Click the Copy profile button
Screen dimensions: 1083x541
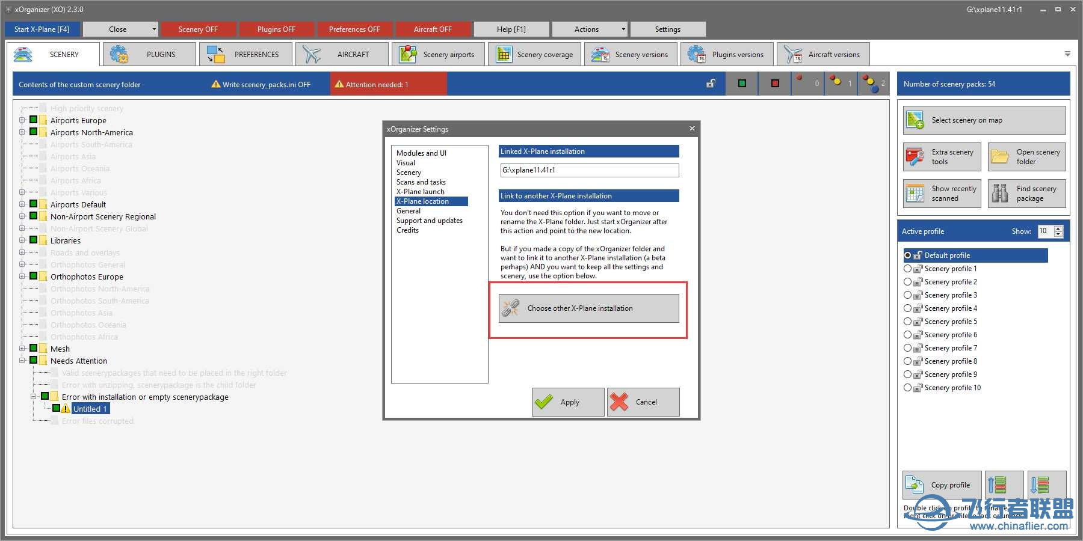pyautogui.click(x=942, y=485)
